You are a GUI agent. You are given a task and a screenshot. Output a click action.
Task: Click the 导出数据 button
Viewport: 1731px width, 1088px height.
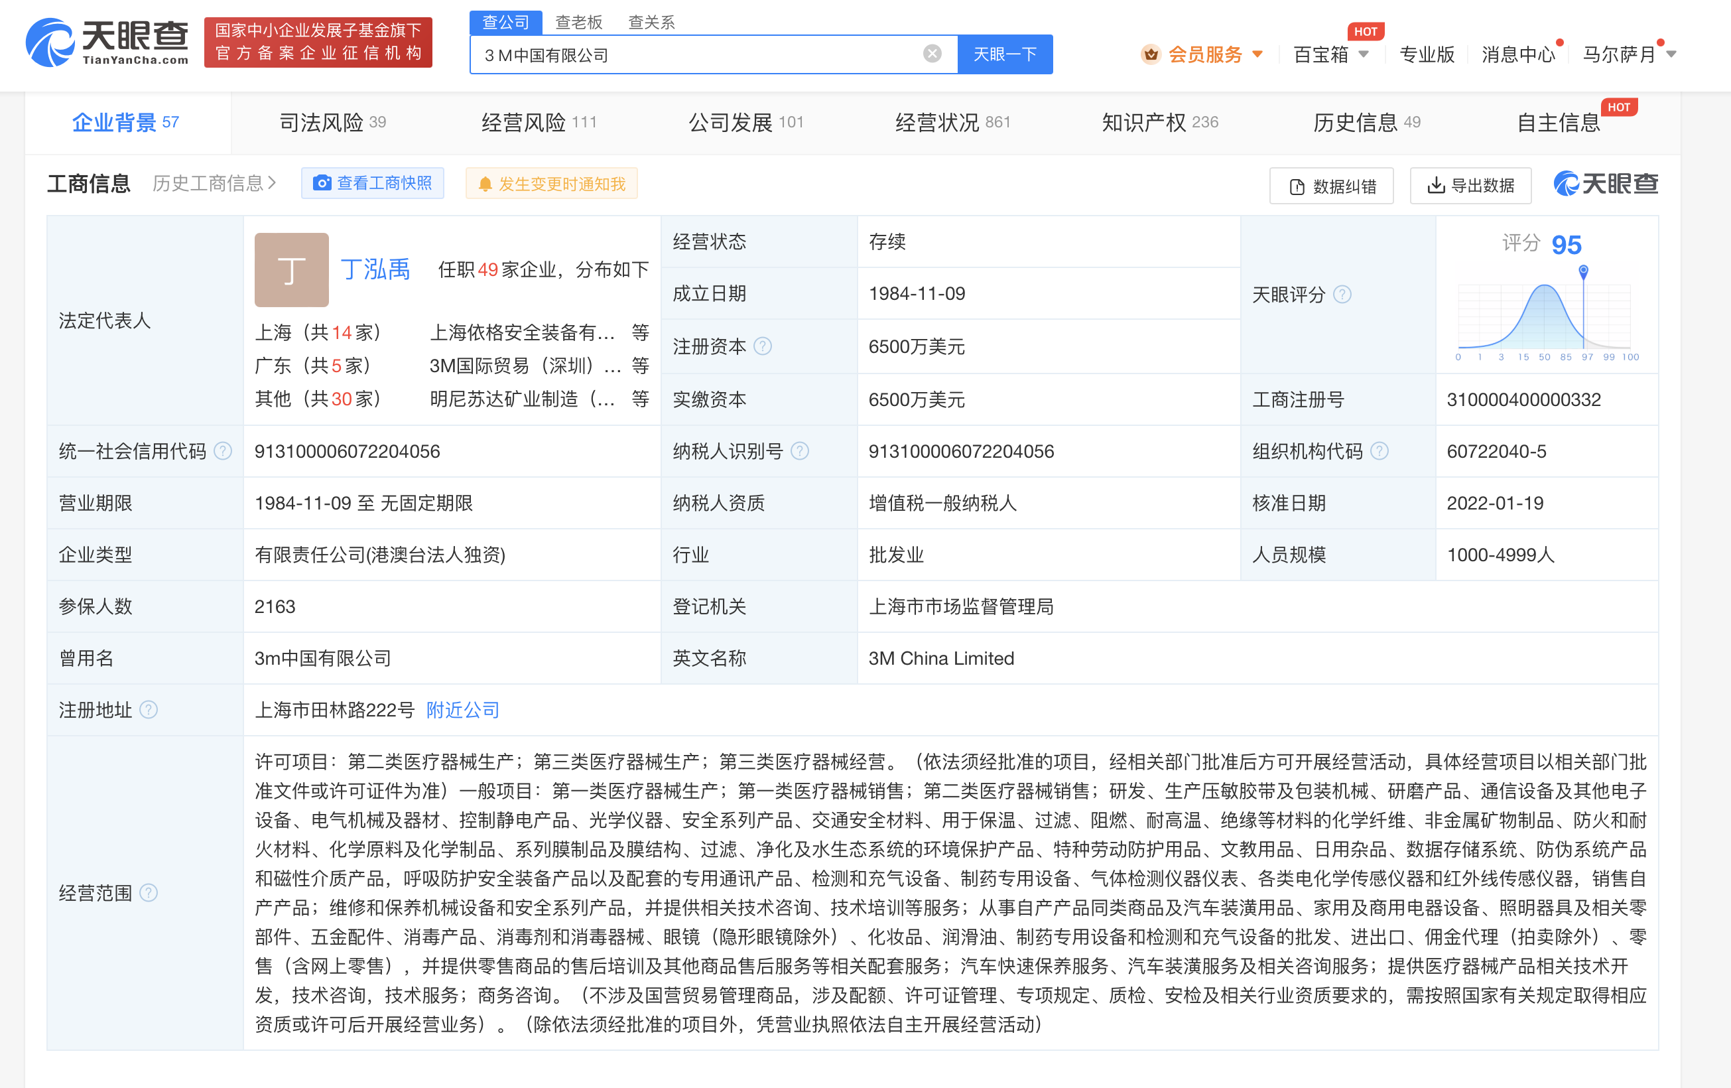coord(1470,186)
